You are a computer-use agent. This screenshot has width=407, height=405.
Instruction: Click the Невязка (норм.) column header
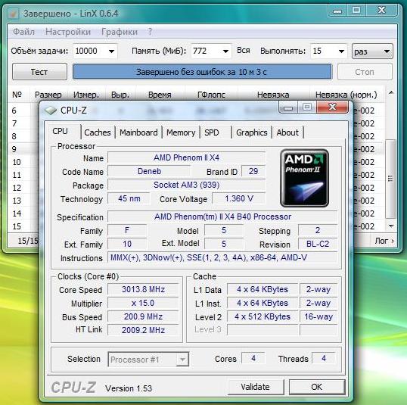pos(346,95)
